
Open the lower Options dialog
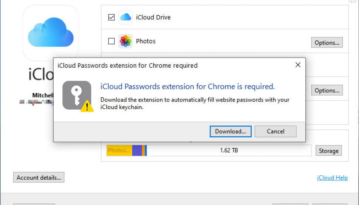[x=327, y=90]
